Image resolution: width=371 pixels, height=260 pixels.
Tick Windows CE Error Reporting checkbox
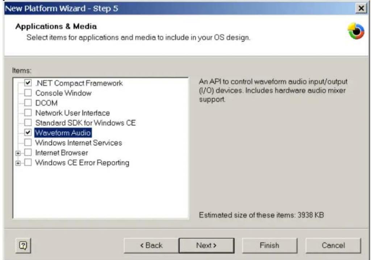[x=28, y=162]
